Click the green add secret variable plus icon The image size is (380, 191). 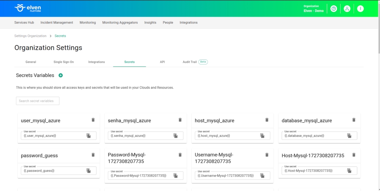pyautogui.click(x=61, y=75)
